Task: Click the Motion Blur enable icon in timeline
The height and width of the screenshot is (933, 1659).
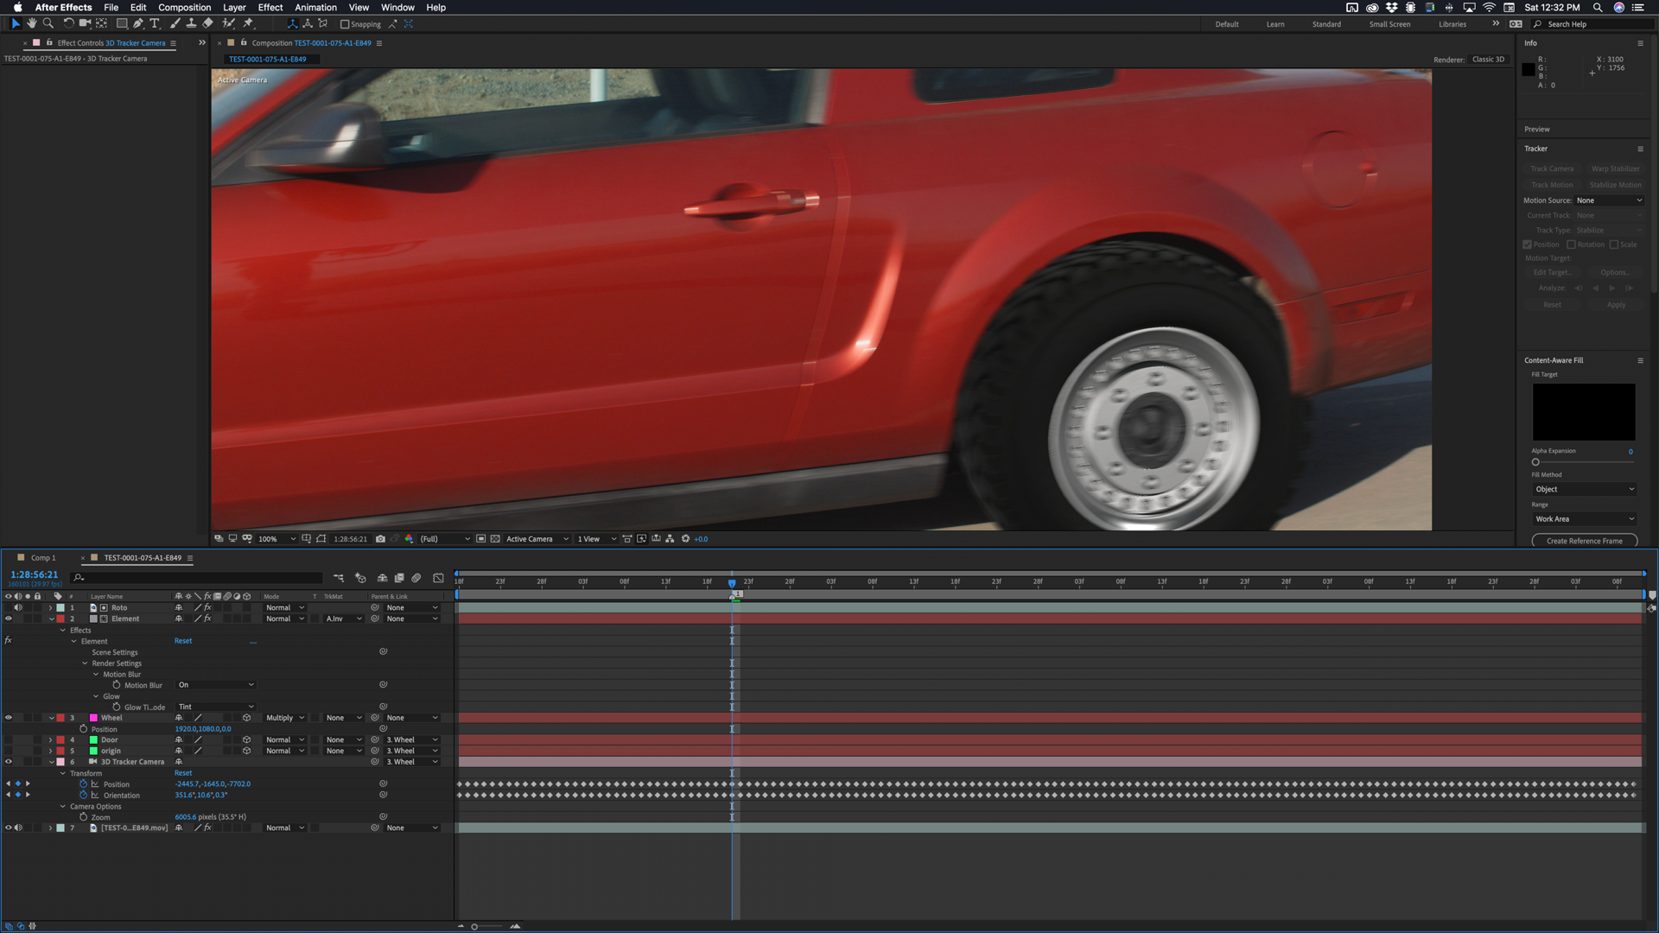Action: pos(416,578)
